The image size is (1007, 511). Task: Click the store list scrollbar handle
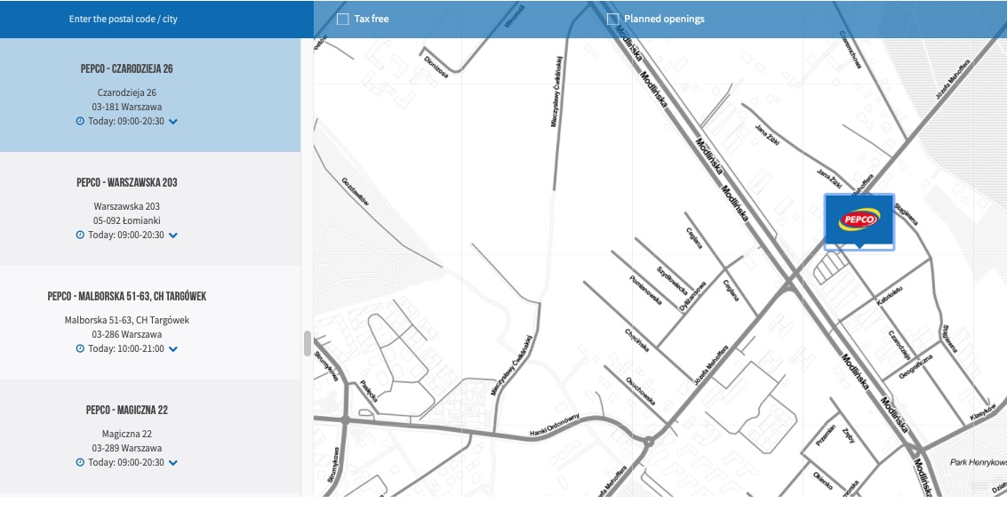(307, 343)
